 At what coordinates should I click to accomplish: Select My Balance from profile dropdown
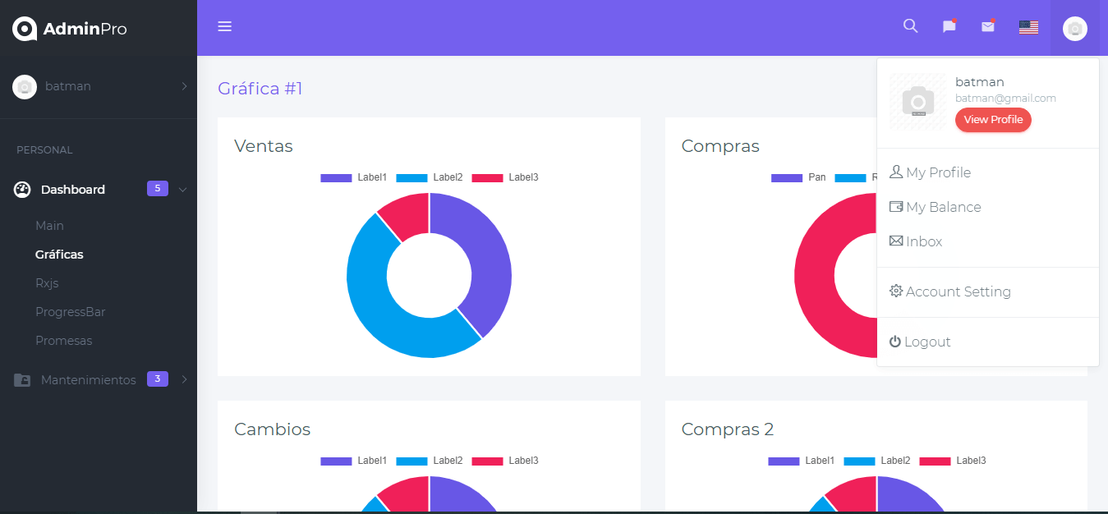943,207
